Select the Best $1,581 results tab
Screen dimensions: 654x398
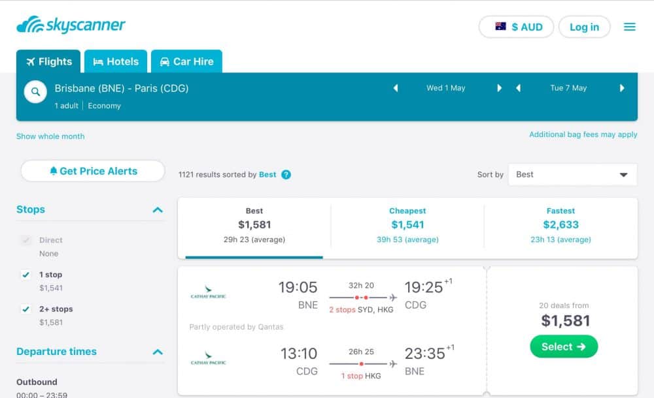pyautogui.click(x=254, y=227)
